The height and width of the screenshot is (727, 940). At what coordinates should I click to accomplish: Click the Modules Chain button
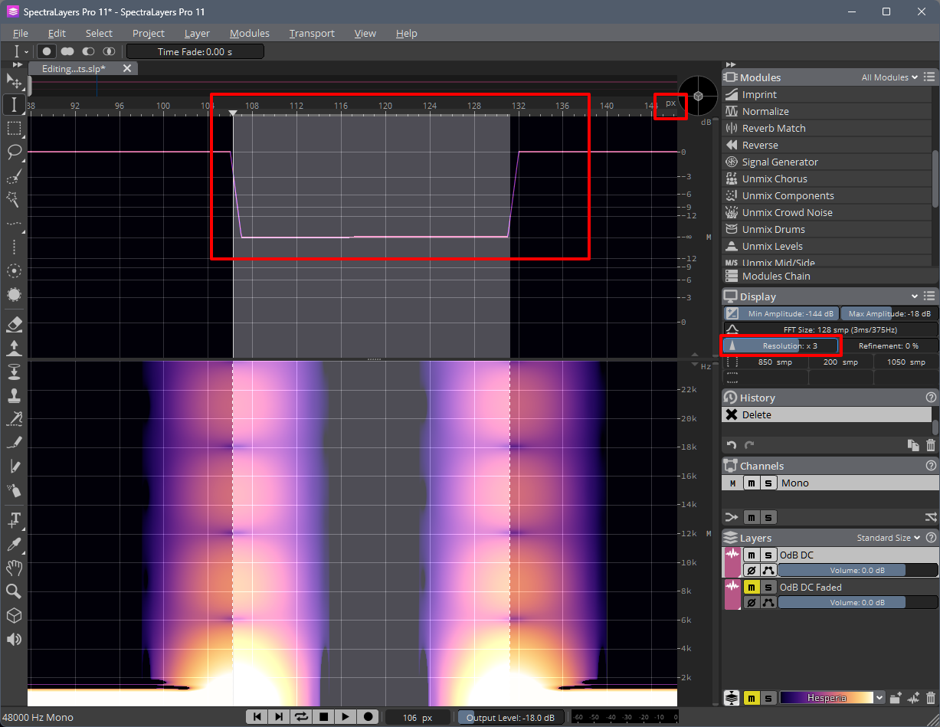775,276
